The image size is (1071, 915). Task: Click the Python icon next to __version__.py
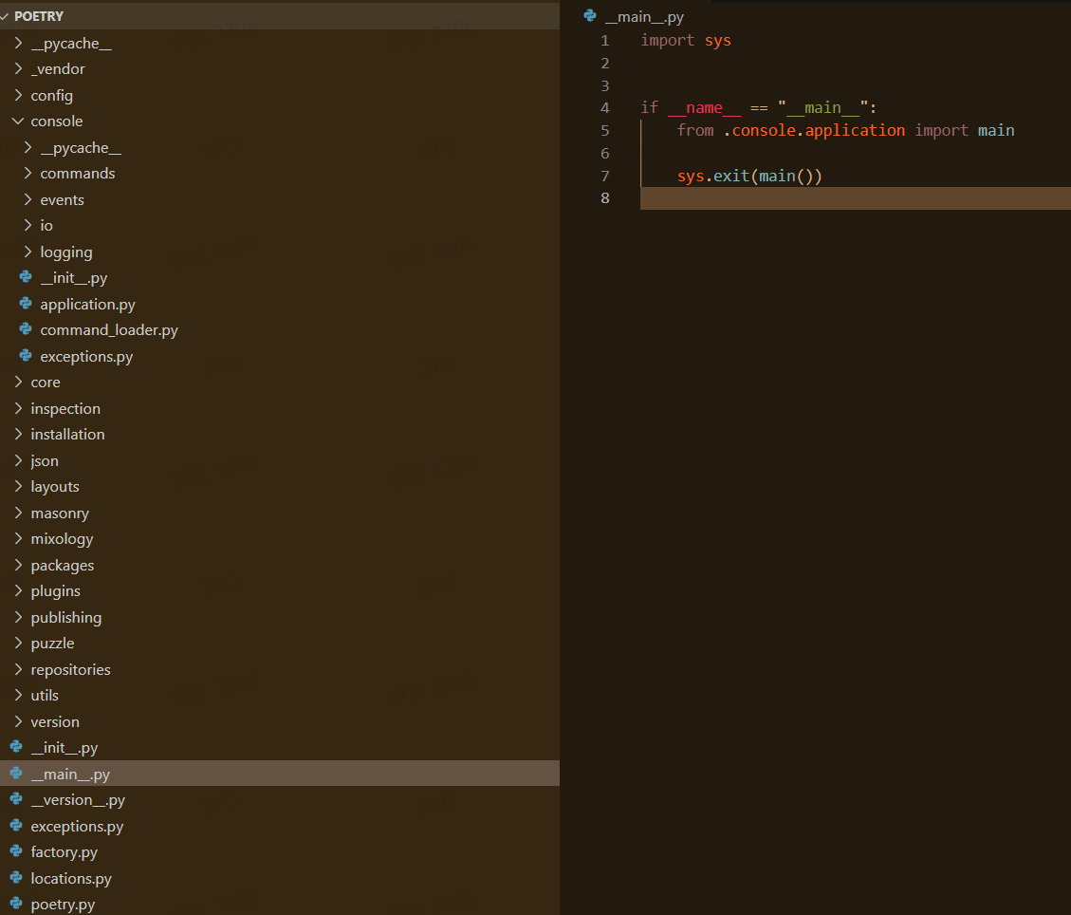tap(15, 799)
